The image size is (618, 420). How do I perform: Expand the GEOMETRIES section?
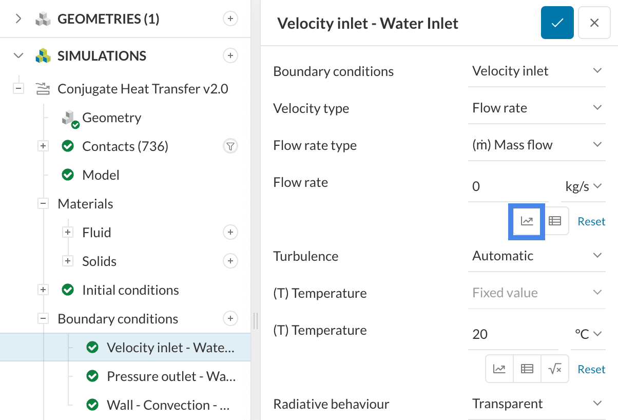click(x=18, y=19)
